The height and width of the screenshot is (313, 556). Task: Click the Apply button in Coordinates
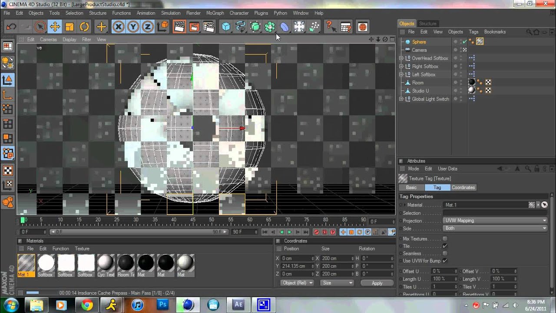coord(377,283)
